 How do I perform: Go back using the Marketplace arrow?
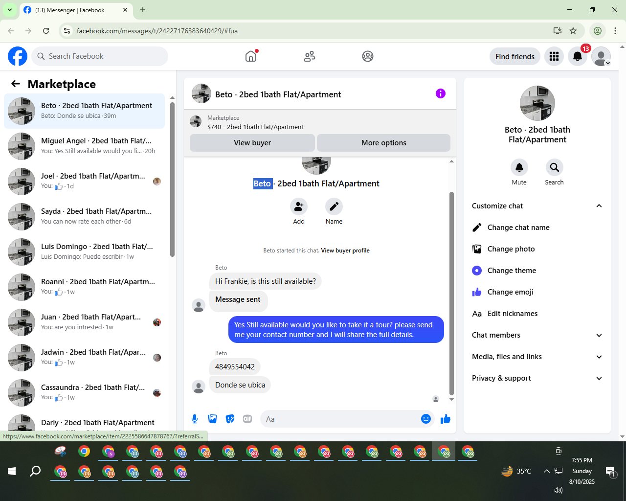(16, 84)
